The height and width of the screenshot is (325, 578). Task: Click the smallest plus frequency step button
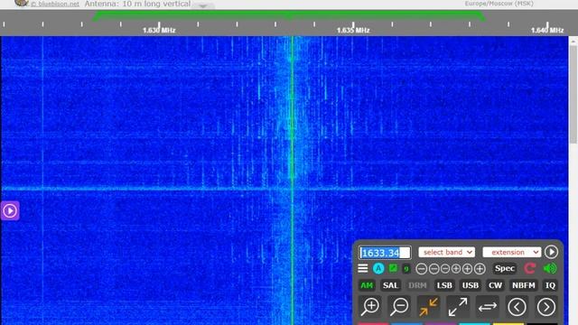(456, 269)
